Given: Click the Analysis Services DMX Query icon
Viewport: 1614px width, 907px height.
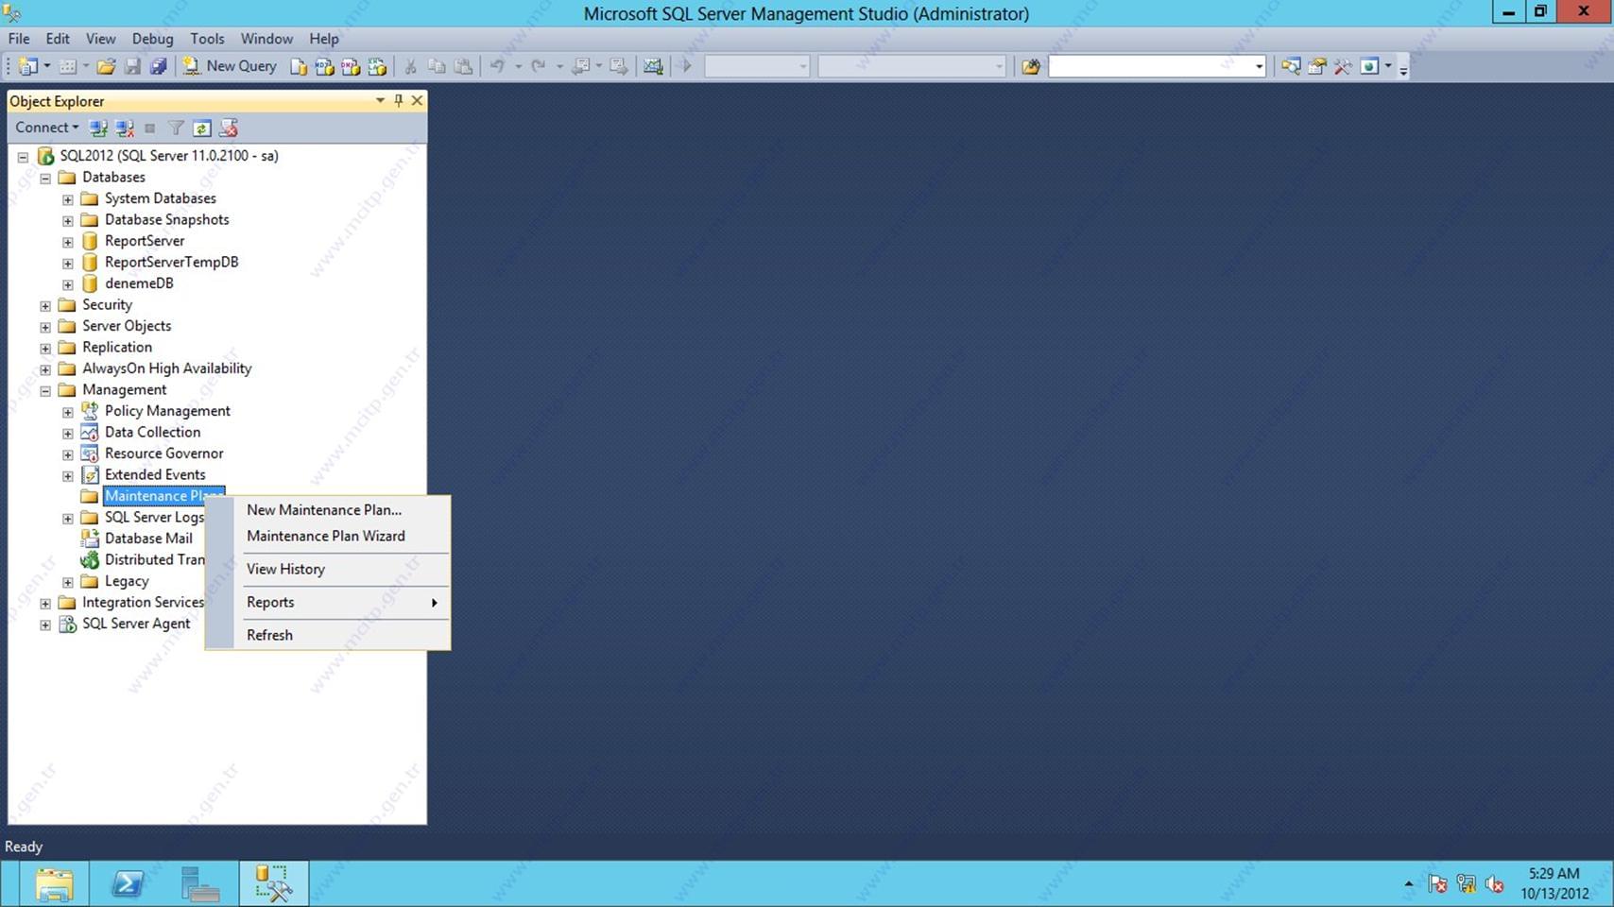Looking at the screenshot, I should 351,66.
